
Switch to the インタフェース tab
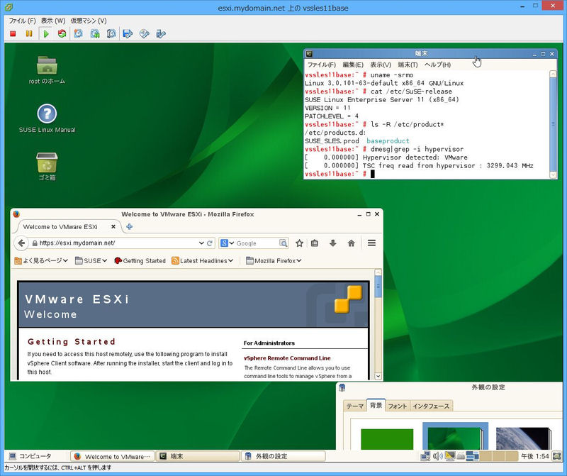pyautogui.click(x=431, y=406)
